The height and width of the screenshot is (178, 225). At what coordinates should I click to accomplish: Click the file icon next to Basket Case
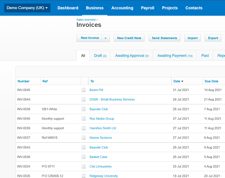84,157
